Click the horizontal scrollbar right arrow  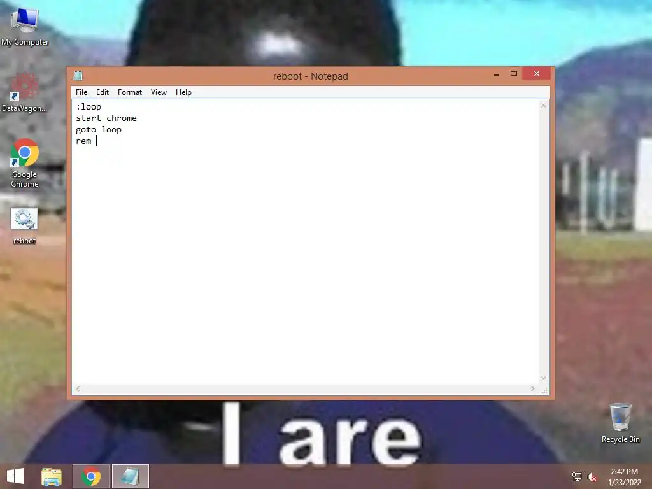pos(533,389)
